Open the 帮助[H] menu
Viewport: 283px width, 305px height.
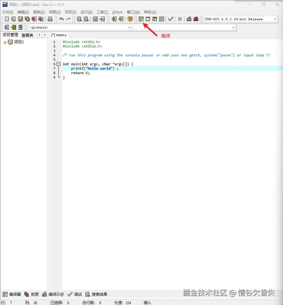(150, 12)
